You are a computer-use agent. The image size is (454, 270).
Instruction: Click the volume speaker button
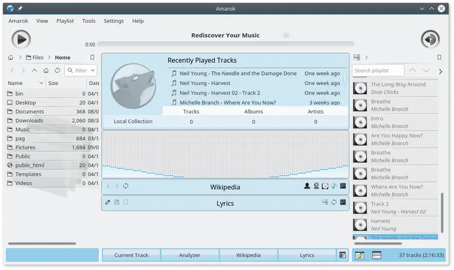click(430, 39)
